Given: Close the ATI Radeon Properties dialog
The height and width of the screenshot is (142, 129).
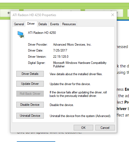Looking at the screenshot, I should click(x=113, y=15).
